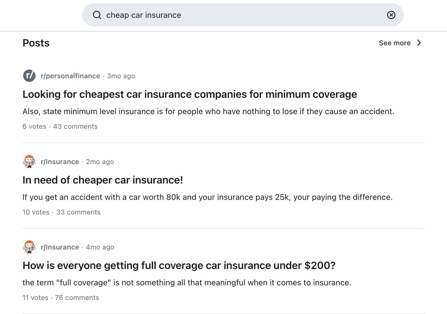Expand more results with the See more chevron
This screenshot has height=314, width=447.
pos(419,43)
